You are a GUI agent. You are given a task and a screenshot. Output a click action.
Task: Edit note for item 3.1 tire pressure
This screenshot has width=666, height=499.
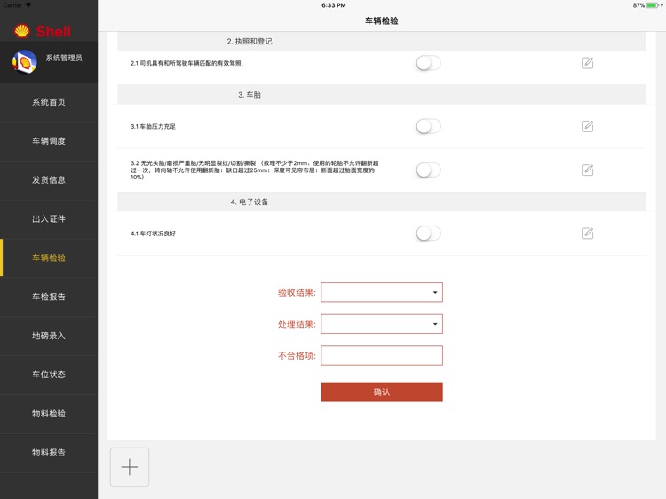click(x=587, y=126)
